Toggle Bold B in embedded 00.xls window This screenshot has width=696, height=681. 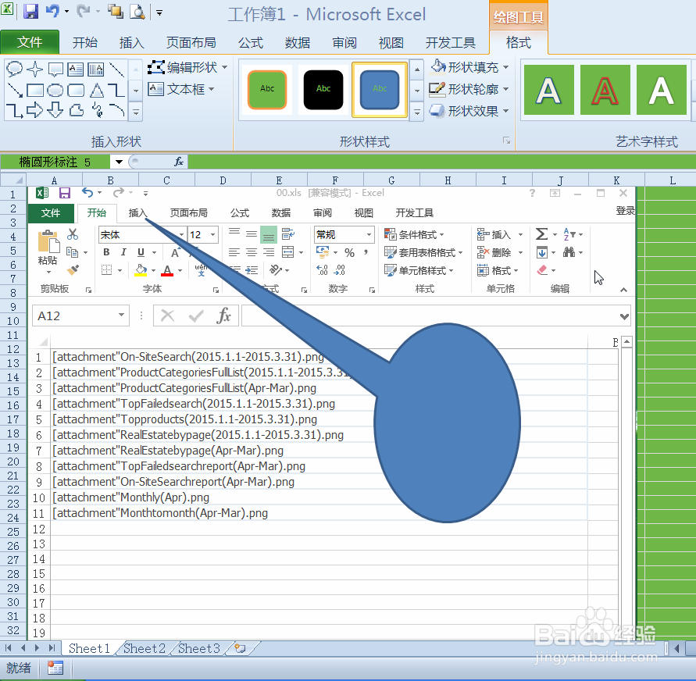point(106,252)
